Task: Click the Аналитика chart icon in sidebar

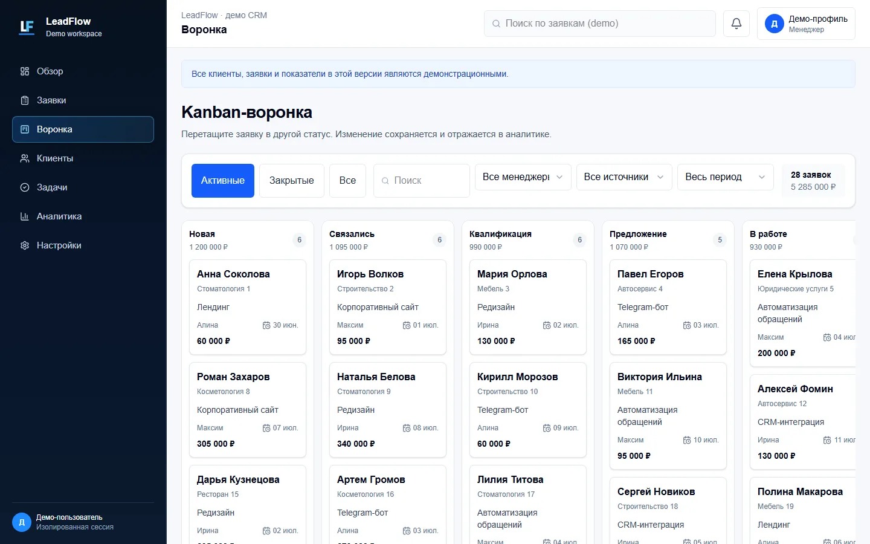Action: (25, 216)
